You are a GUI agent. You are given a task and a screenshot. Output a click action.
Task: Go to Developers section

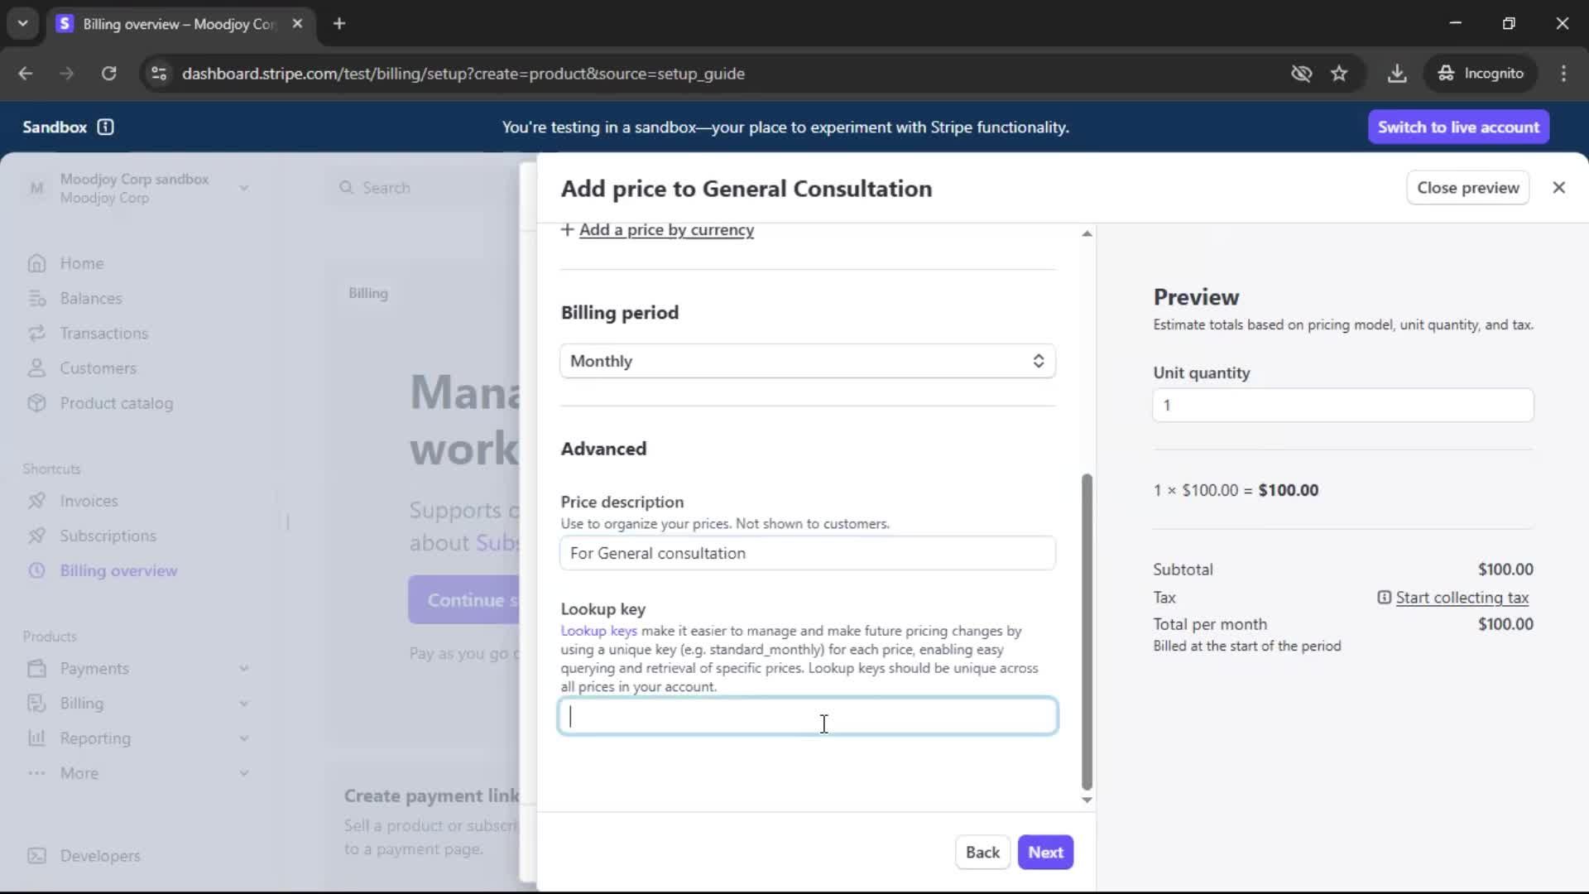99,856
